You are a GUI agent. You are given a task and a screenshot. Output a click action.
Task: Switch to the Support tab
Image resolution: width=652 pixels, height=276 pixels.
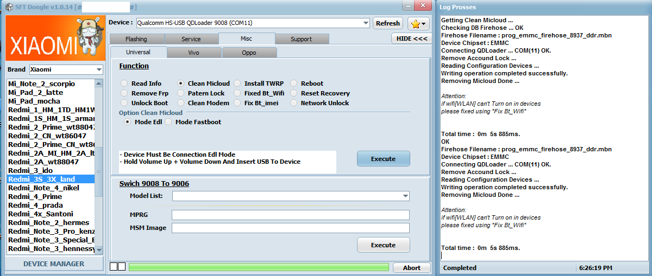302,39
